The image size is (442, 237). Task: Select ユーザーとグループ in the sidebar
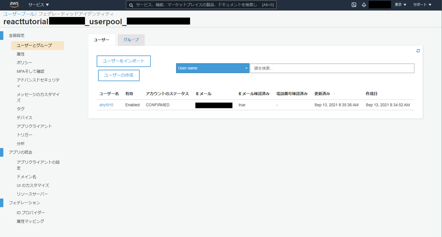tap(38, 45)
